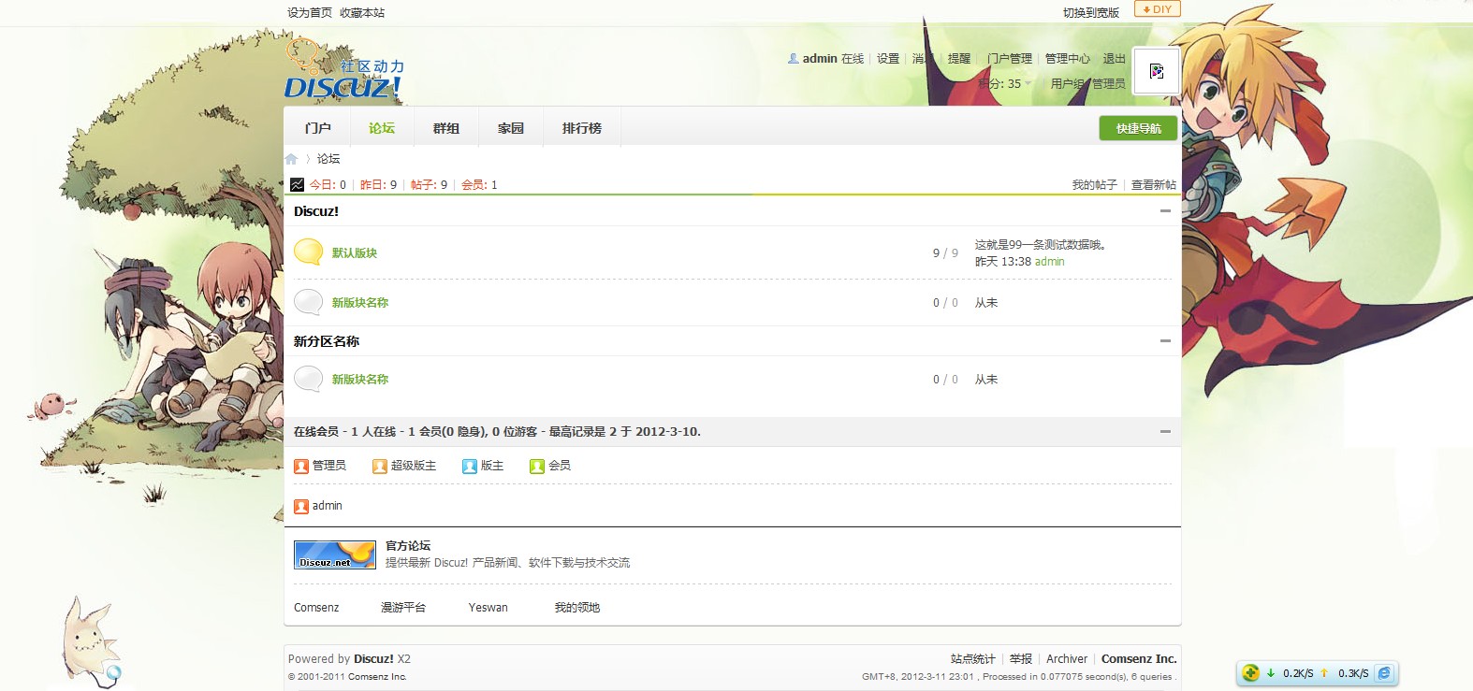Click the gray bubble icon under the Discuz! category
The width and height of the screenshot is (1473, 691).
[309, 302]
